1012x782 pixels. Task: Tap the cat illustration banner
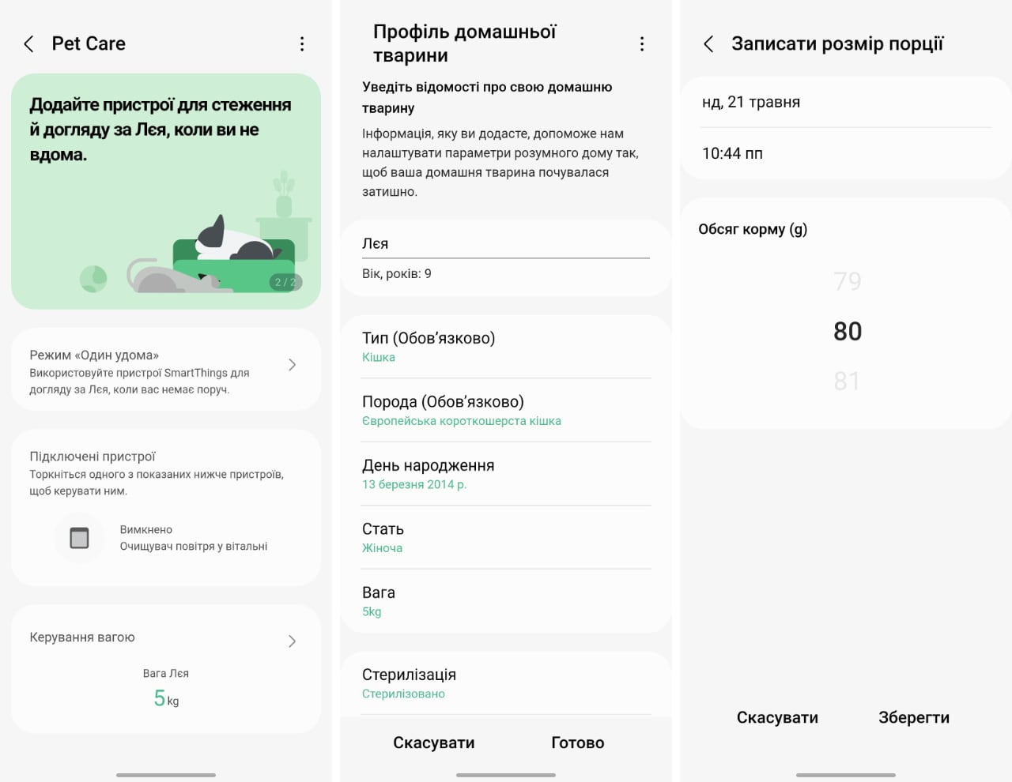click(166, 191)
